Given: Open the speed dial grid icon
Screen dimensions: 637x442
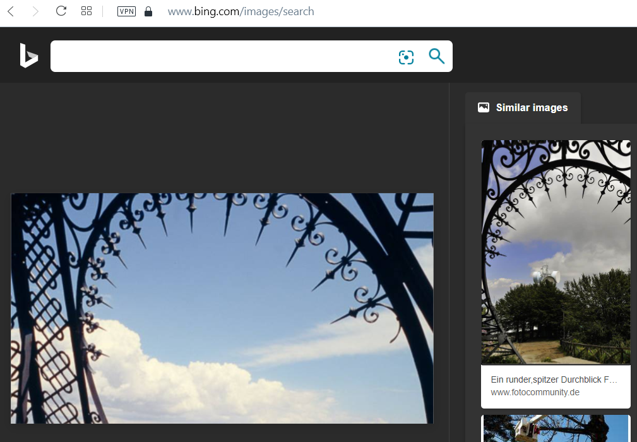Looking at the screenshot, I should coord(86,11).
